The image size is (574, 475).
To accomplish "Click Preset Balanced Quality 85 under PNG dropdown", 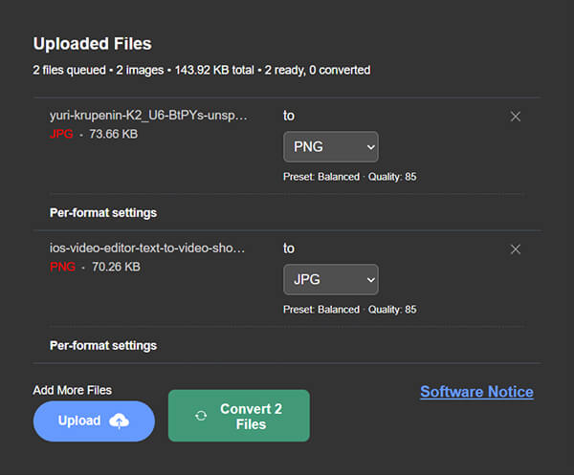I will [349, 177].
